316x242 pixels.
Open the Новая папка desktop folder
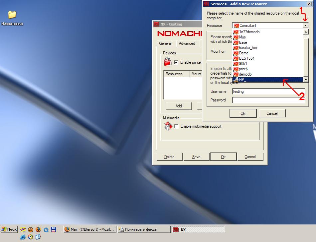coord(12,15)
